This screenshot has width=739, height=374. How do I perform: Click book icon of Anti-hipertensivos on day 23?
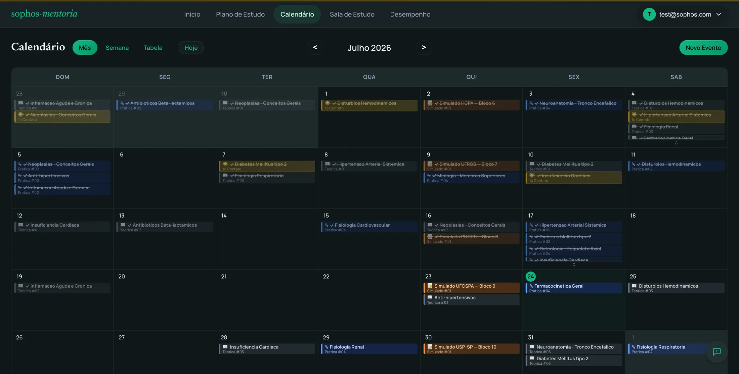[x=430, y=297]
